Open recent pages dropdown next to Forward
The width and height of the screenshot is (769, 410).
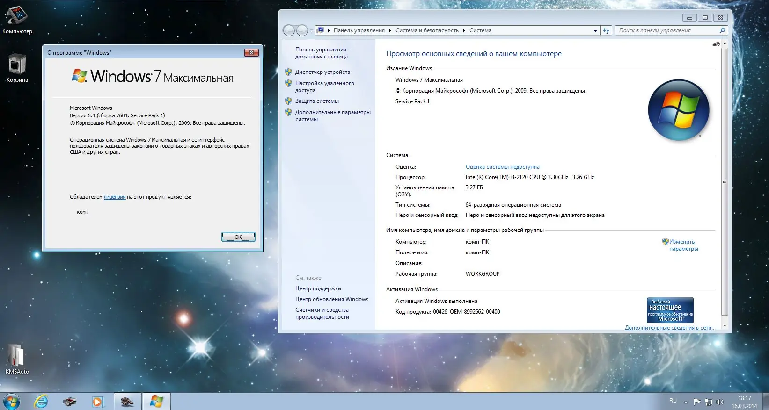[311, 31]
